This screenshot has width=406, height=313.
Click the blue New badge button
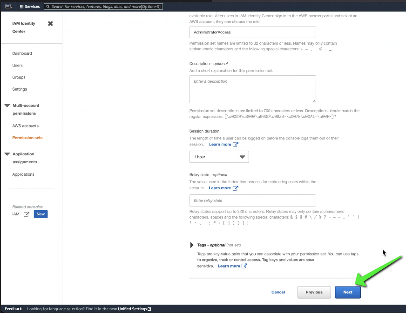point(41,214)
